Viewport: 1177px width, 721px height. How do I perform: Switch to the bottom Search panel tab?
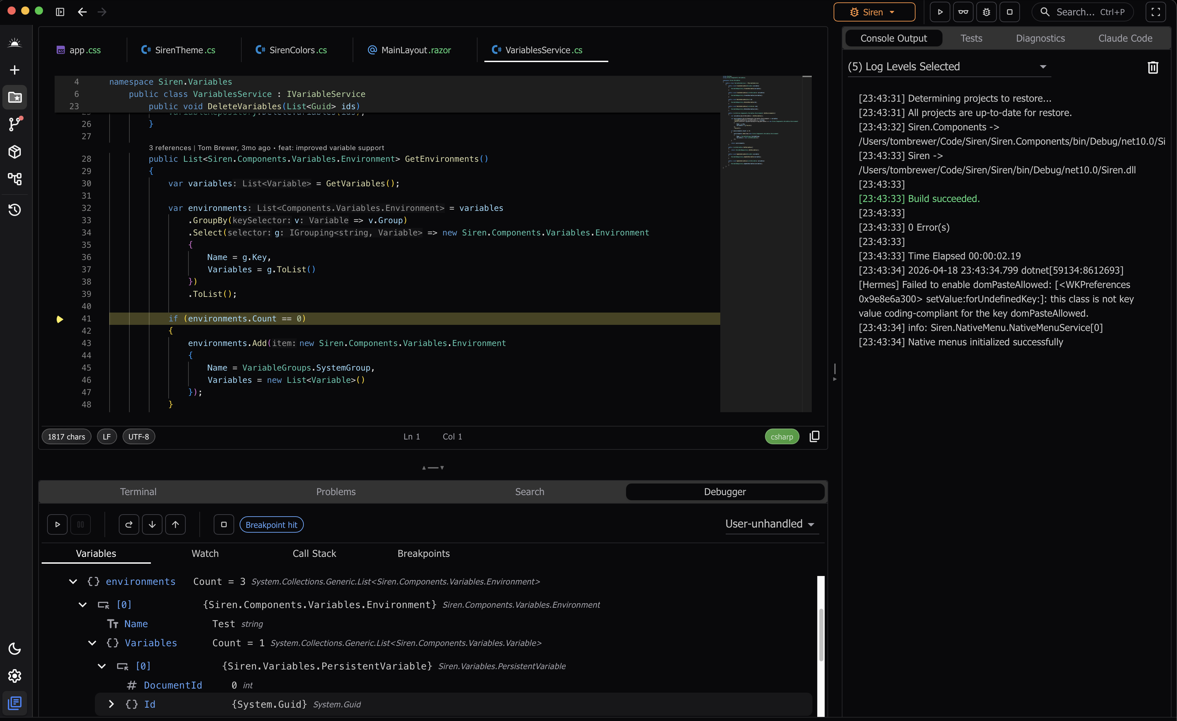(x=529, y=492)
